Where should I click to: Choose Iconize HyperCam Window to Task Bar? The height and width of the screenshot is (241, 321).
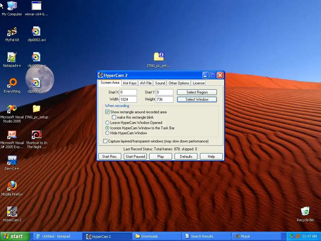coord(107,128)
